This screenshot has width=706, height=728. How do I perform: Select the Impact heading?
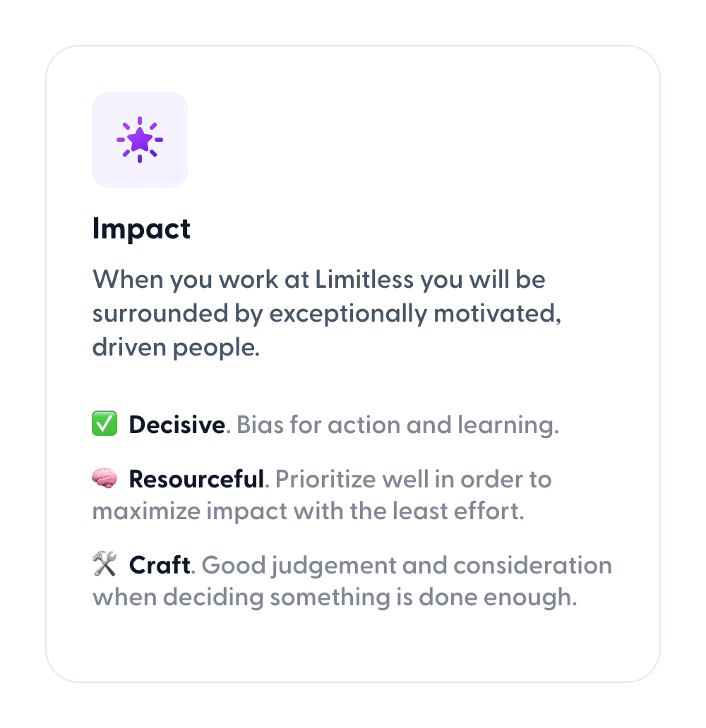click(141, 229)
